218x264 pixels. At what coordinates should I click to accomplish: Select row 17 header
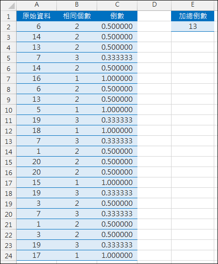9,183
